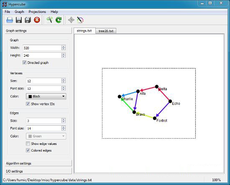Image resolution: width=230 pixels, height=185 pixels.
Task: Click the green reload icon
Action: [59, 20]
